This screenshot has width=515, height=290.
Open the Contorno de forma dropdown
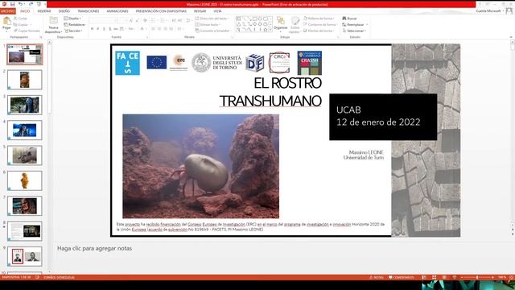320,25
